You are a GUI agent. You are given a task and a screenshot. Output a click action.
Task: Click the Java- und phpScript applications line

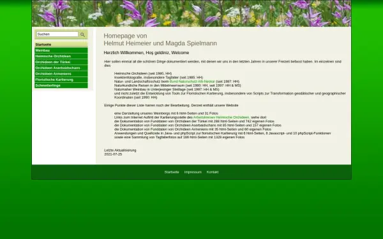tap(222, 133)
